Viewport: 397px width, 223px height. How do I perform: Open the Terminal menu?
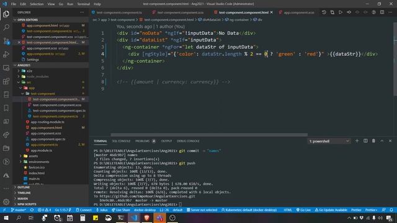click(83, 4)
